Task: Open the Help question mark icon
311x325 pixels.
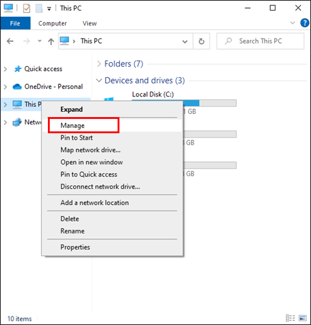Action: [x=305, y=23]
